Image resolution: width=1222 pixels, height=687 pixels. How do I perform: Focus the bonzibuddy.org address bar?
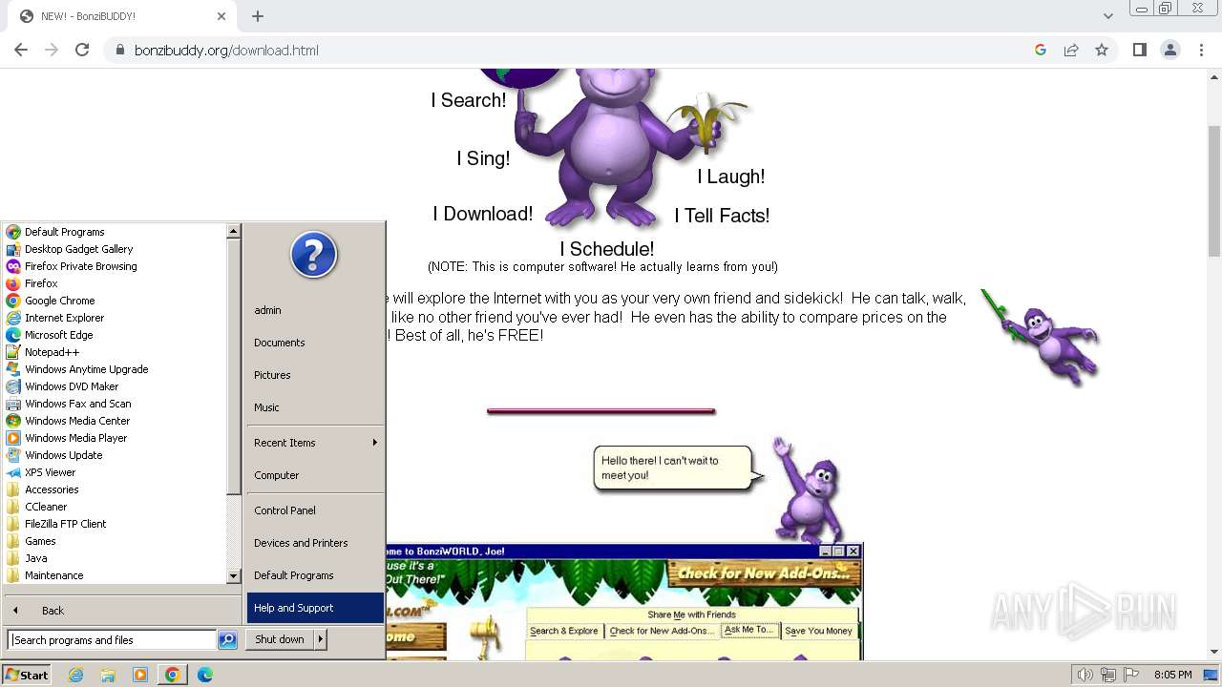coord(573,50)
